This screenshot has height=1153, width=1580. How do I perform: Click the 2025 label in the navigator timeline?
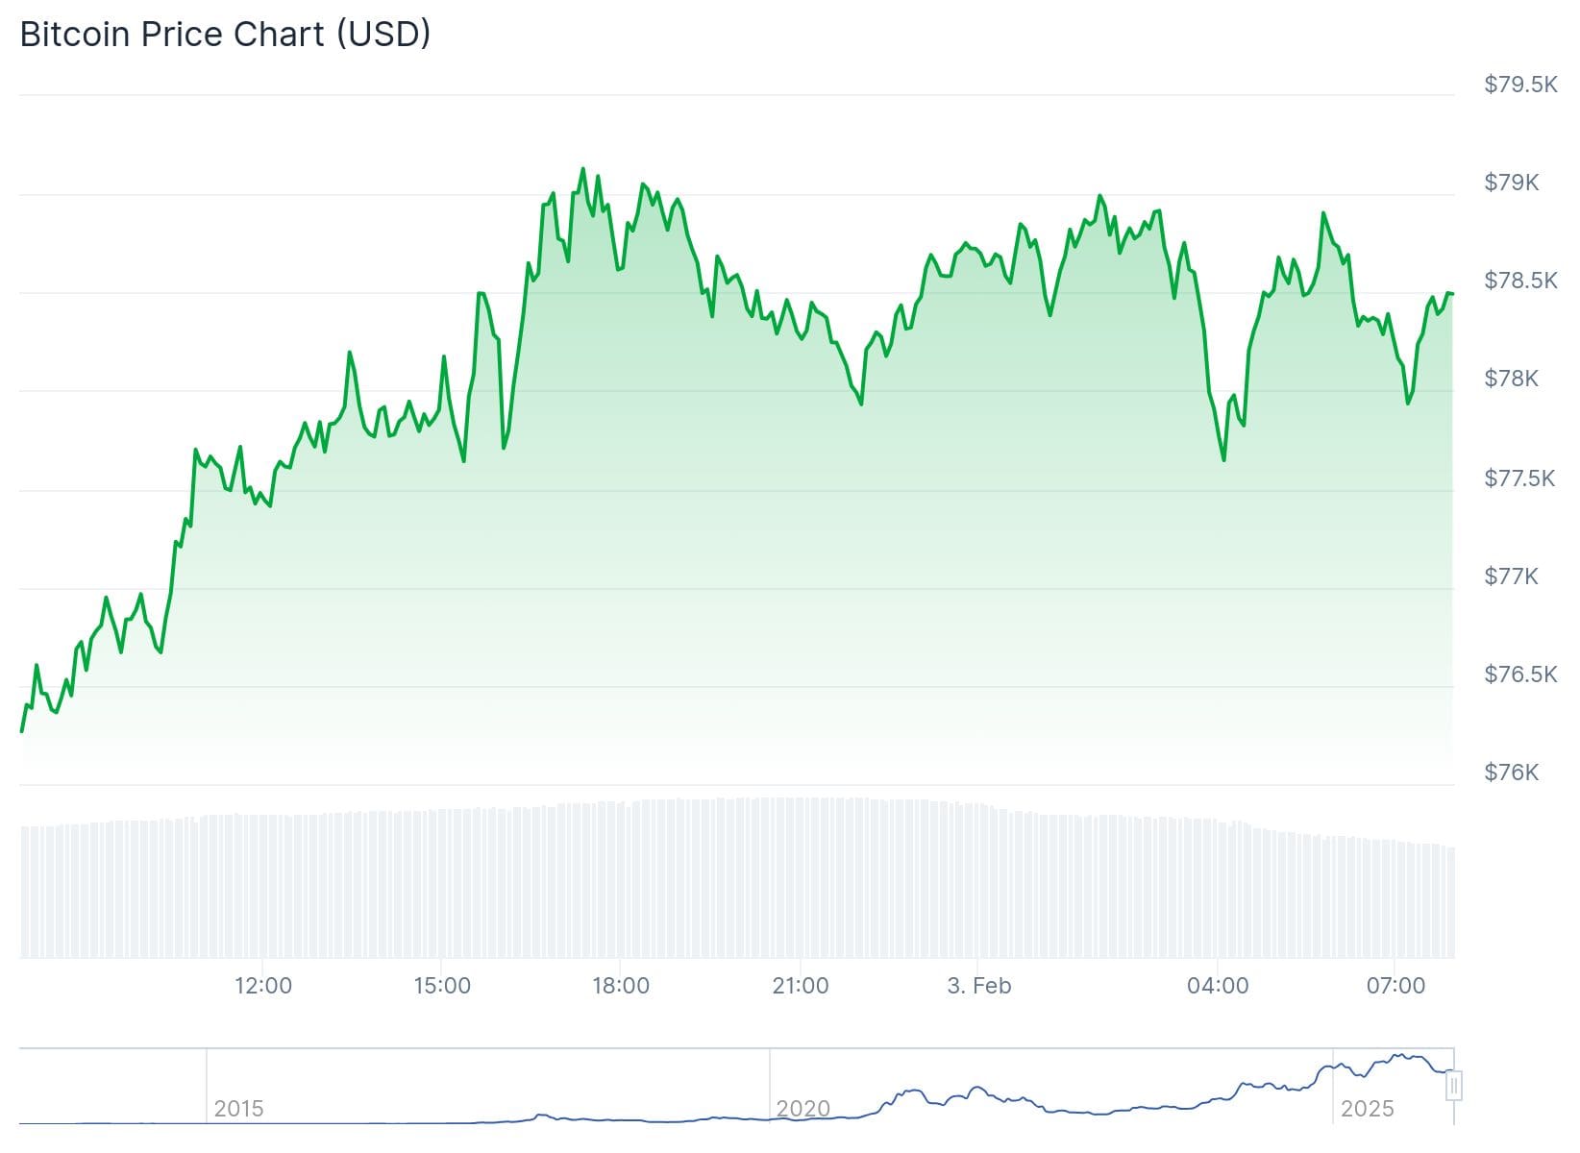point(1367,1109)
